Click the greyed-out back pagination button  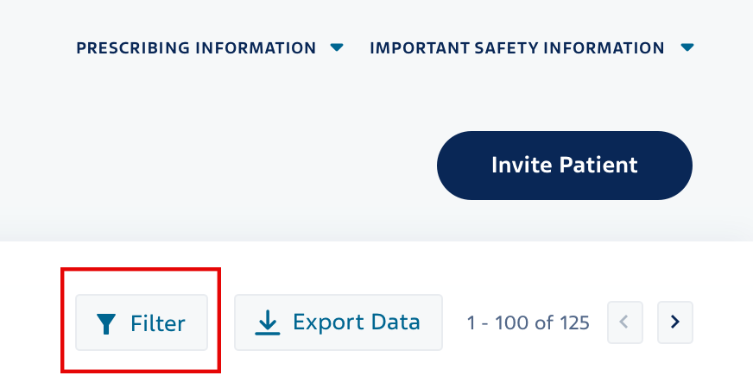[x=625, y=322]
